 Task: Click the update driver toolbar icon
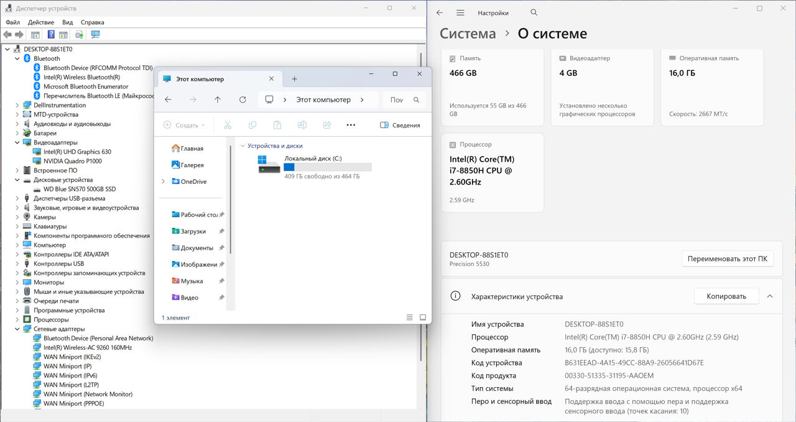coord(79,35)
